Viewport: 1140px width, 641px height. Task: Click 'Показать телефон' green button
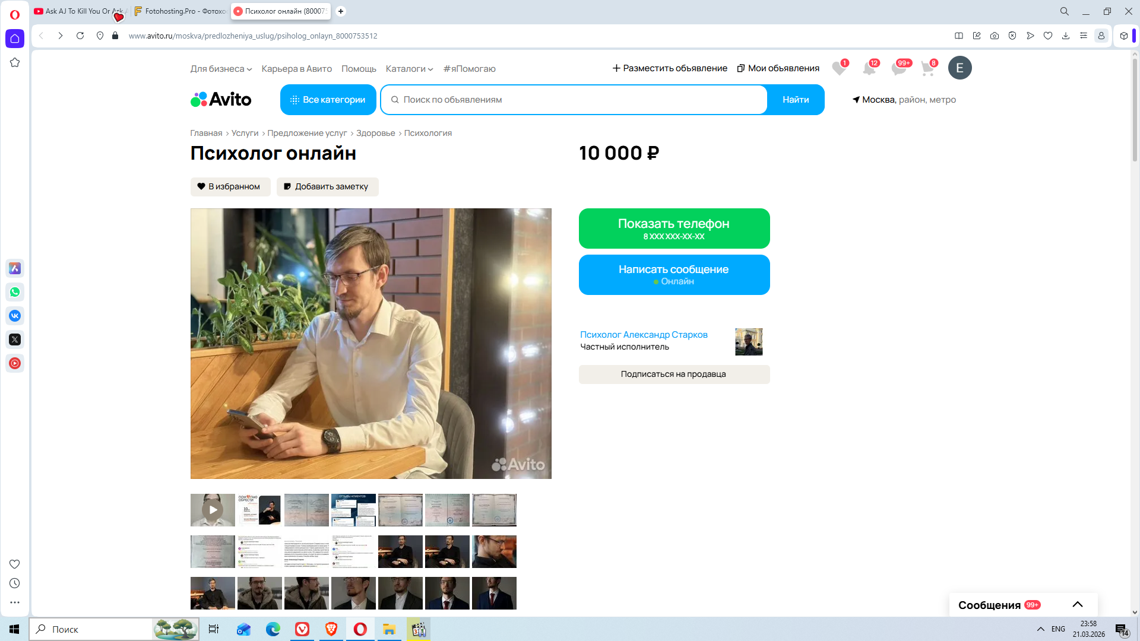tap(674, 229)
